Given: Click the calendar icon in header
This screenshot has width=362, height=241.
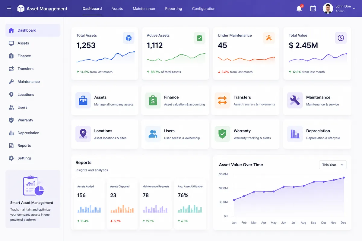Looking at the screenshot, I should tap(313, 8).
